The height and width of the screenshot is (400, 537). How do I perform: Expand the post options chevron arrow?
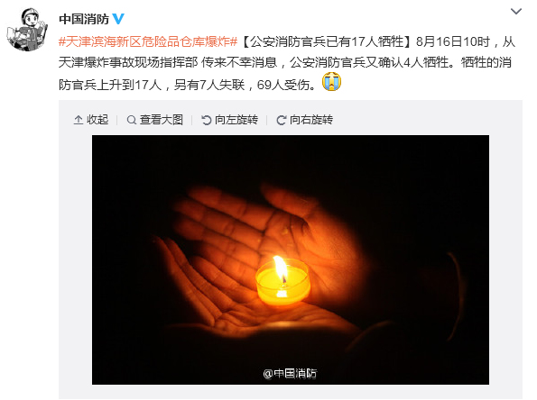point(515,12)
